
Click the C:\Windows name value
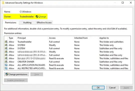[25, 12]
